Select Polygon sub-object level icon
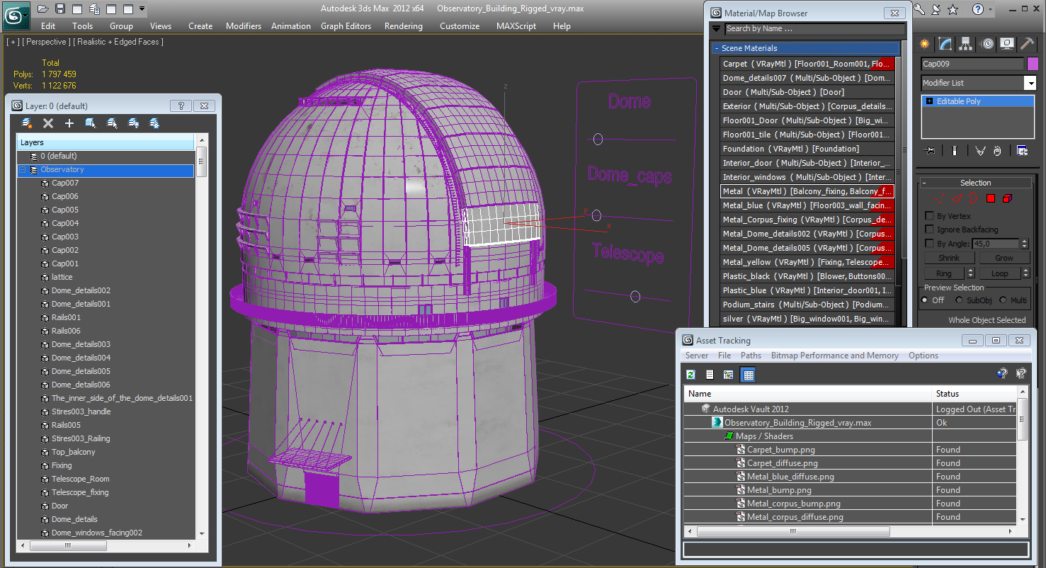This screenshot has height=568, width=1046. (x=991, y=198)
